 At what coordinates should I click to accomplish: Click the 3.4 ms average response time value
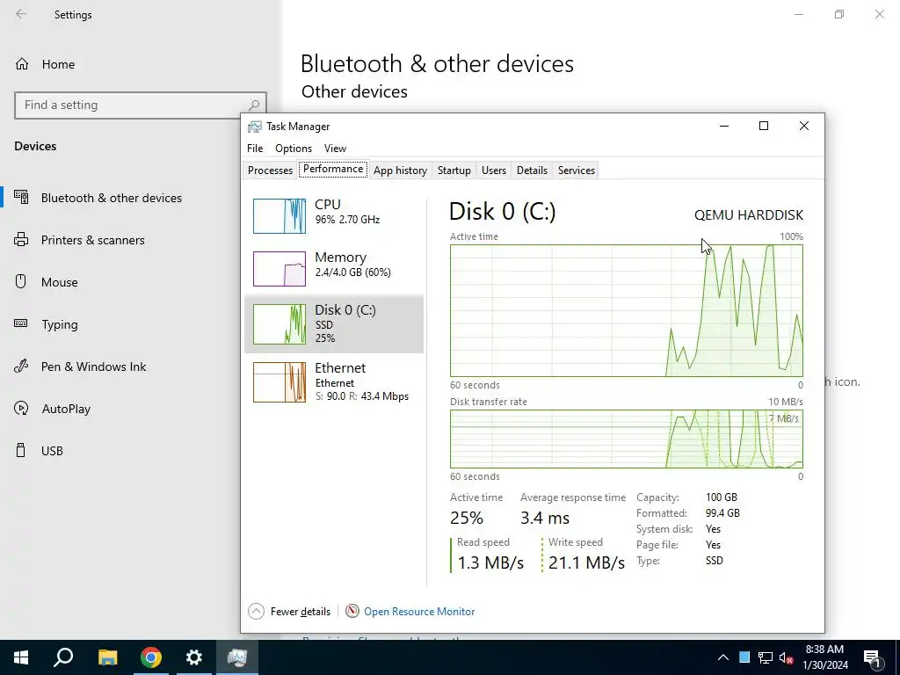point(545,518)
